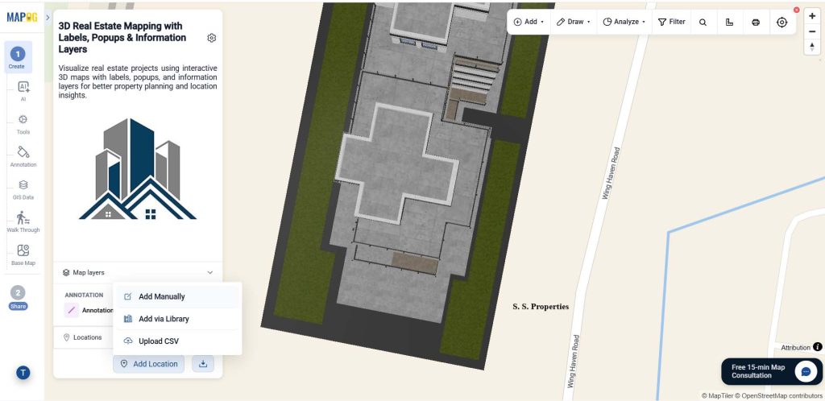Select the Annotation sidebar icon
This screenshot has height=401, width=825.
point(23,157)
